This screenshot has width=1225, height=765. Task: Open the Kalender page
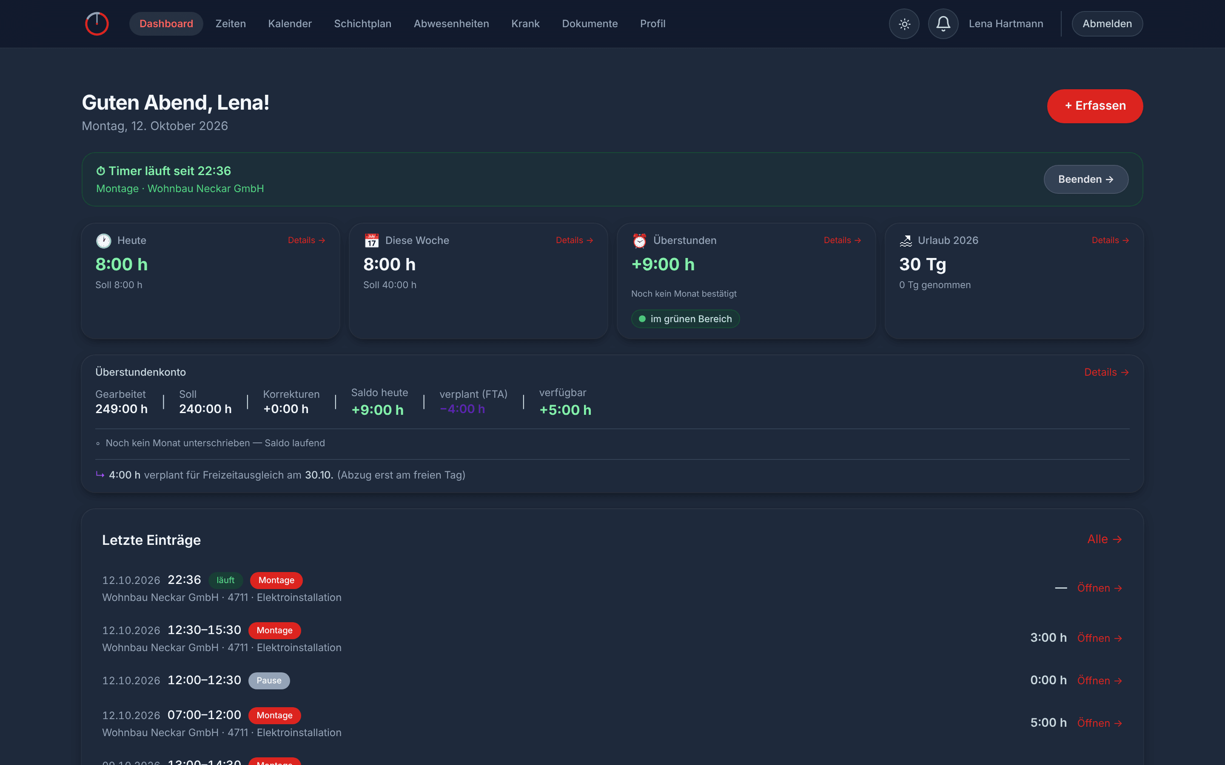pyautogui.click(x=290, y=24)
